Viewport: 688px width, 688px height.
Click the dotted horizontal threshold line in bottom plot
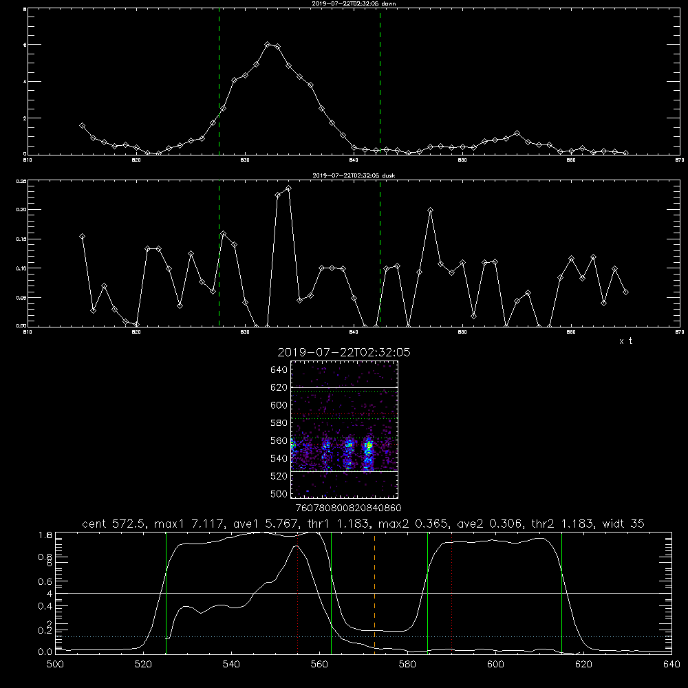coord(363,636)
